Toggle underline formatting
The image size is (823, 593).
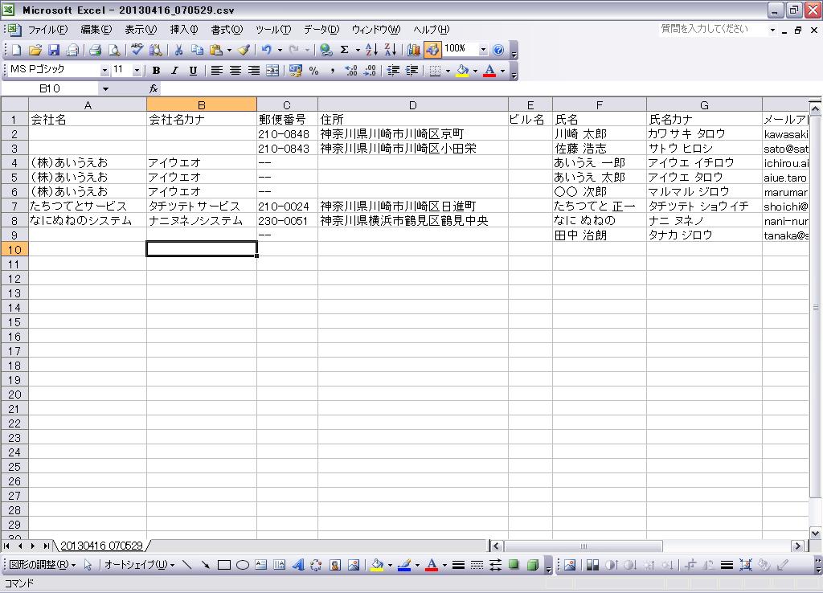[x=193, y=71]
